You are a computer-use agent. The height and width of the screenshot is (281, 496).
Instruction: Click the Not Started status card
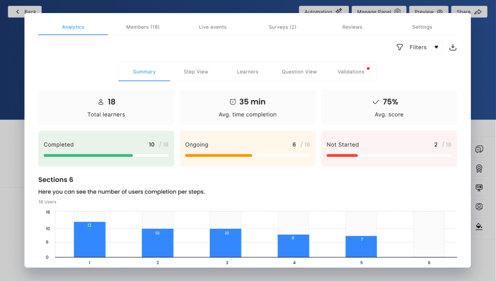point(388,148)
